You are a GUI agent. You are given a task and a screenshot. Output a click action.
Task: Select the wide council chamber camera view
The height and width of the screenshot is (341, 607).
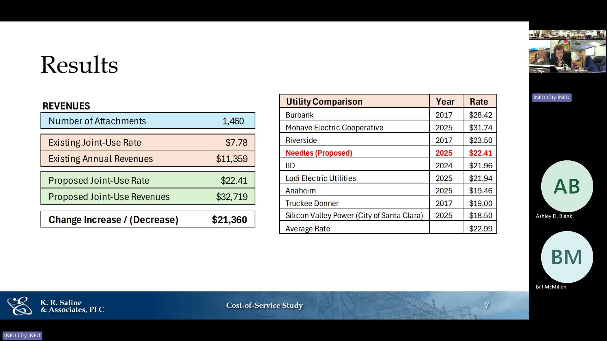(567, 35)
